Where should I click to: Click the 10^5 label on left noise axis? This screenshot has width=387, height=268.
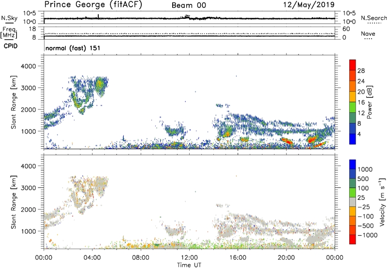tap(30, 14)
